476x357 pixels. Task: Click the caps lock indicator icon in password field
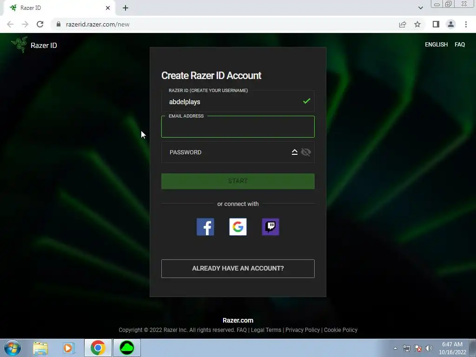[294, 152]
